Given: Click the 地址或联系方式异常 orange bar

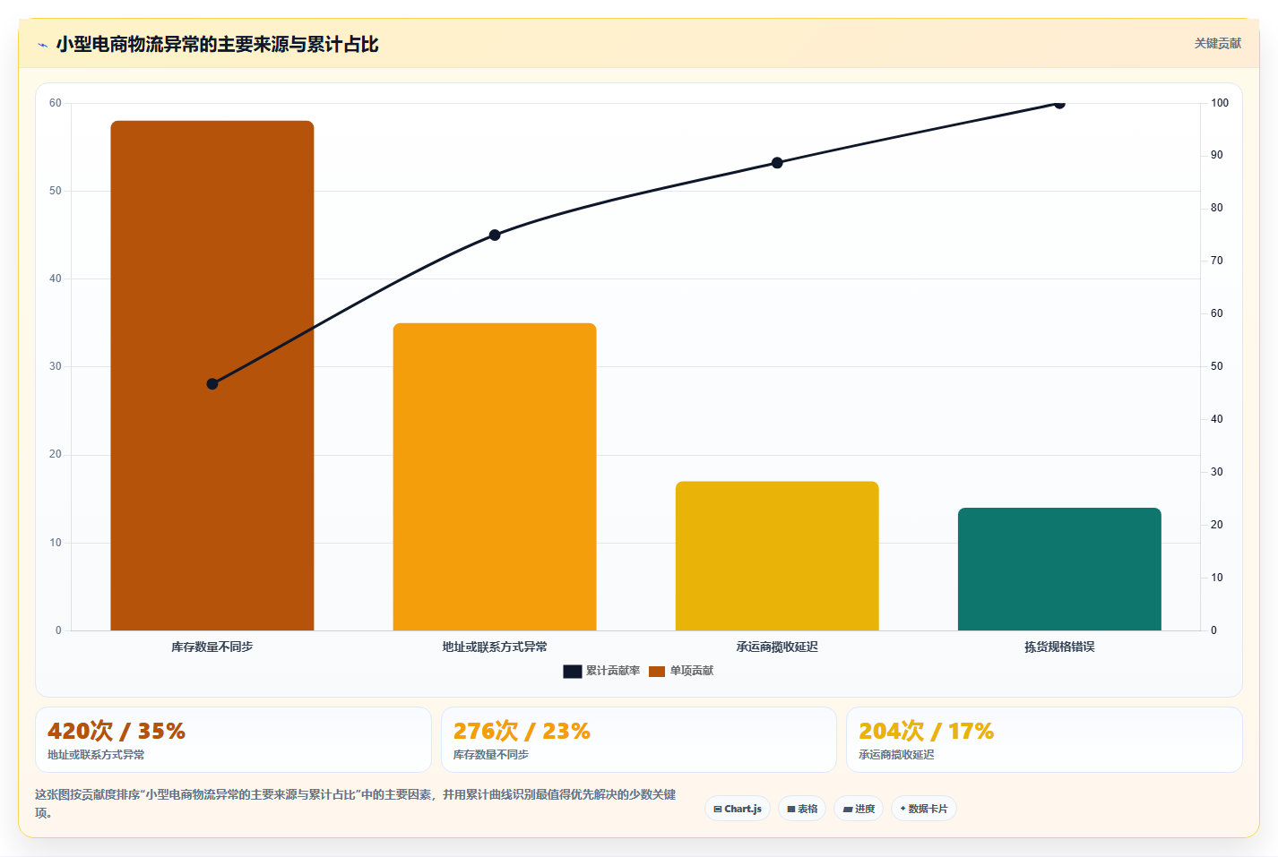Looking at the screenshot, I should pos(495,476).
